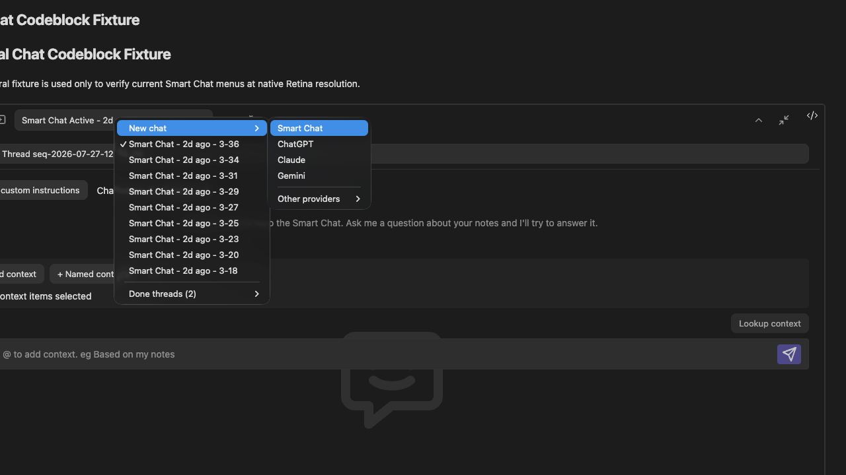Expand the Other providers submenu

(319, 199)
